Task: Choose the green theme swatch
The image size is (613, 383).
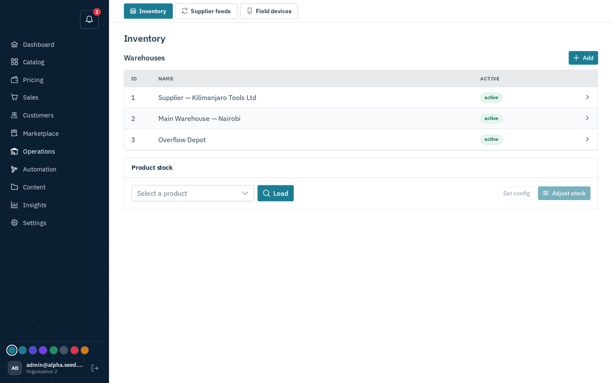Action: click(54, 350)
